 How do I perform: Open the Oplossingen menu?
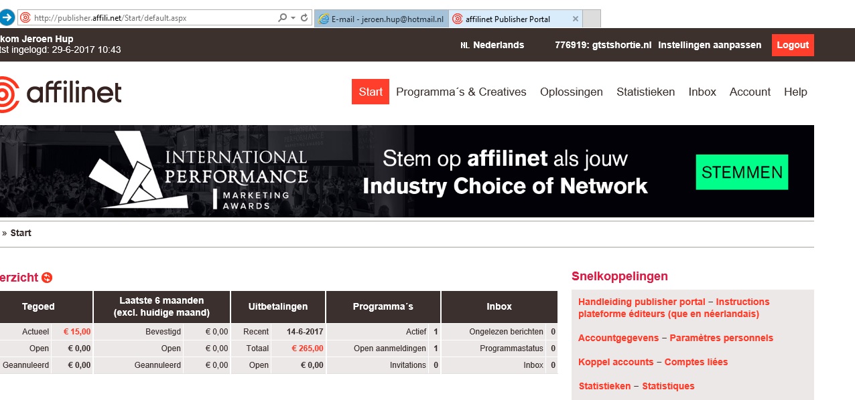click(572, 92)
